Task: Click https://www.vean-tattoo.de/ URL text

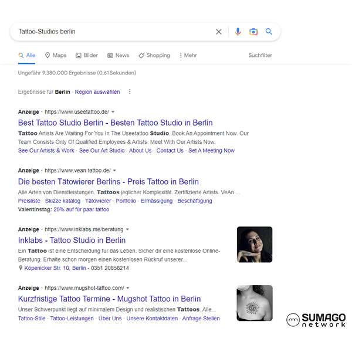Action: coord(77,171)
